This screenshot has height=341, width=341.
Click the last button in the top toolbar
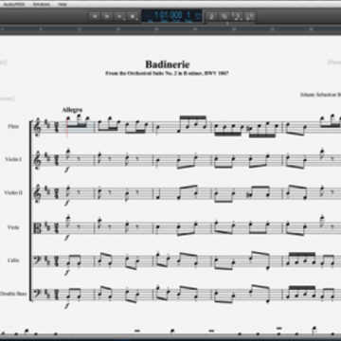[249, 16]
